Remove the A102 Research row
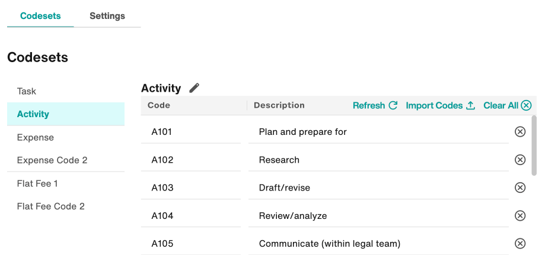 click(x=520, y=160)
